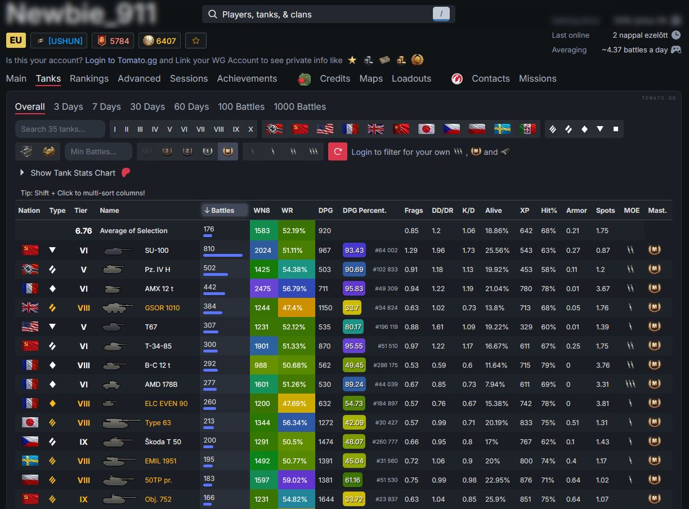Toggle the tier VI filter
Screen dimensions: 689x509
coord(184,129)
